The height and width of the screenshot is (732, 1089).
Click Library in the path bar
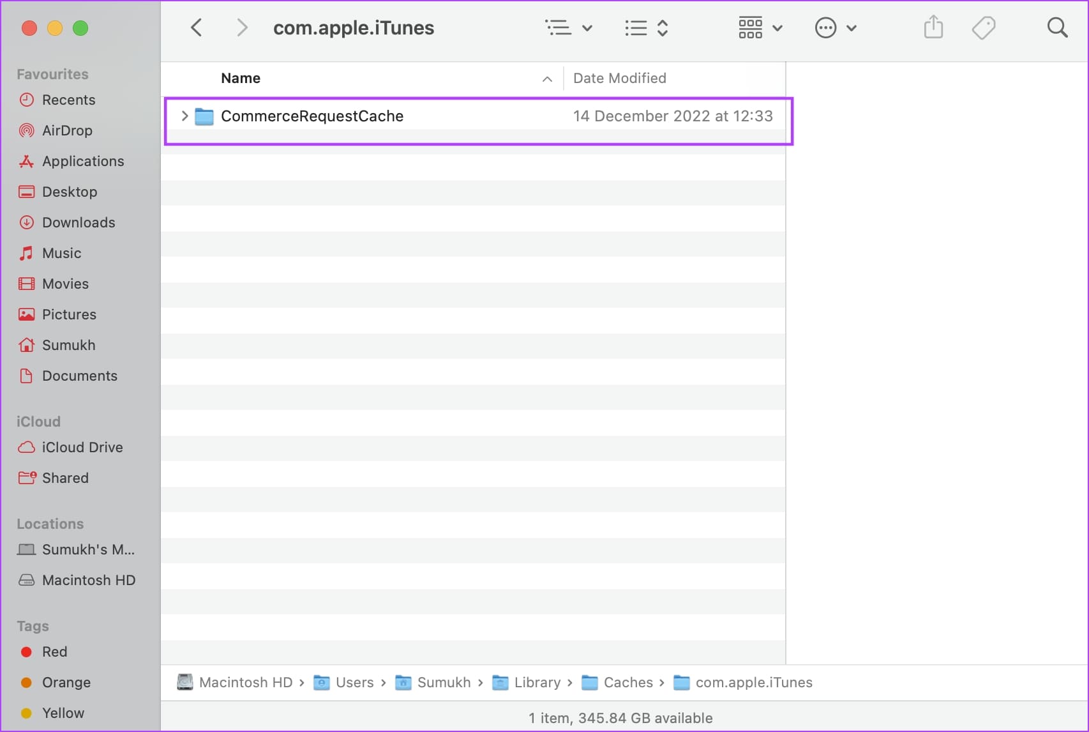537,682
